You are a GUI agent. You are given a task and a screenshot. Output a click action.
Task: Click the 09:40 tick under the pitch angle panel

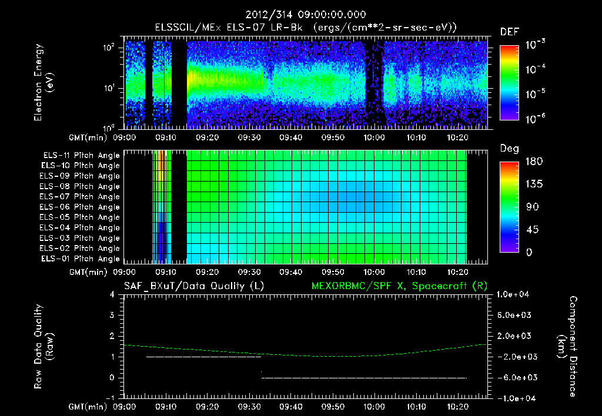click(x=290, y=272)
